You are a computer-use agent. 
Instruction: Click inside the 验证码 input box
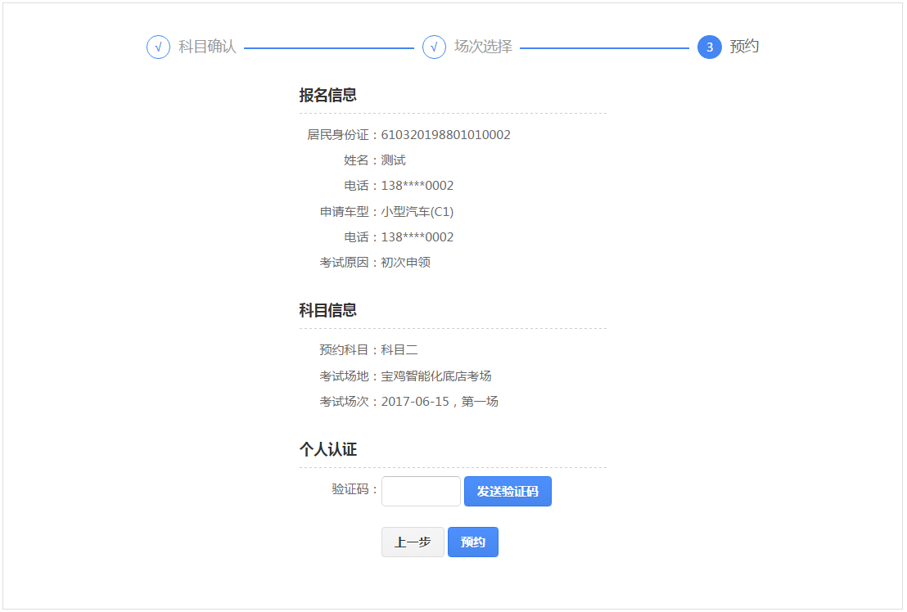pos(420,491)
